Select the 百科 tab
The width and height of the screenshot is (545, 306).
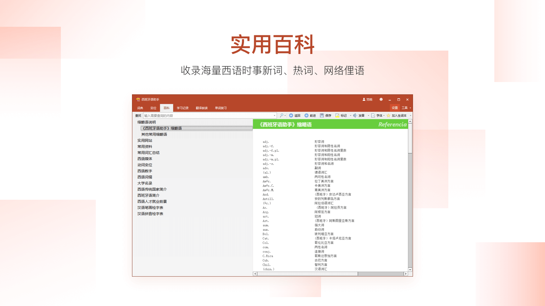pos(166,108)
